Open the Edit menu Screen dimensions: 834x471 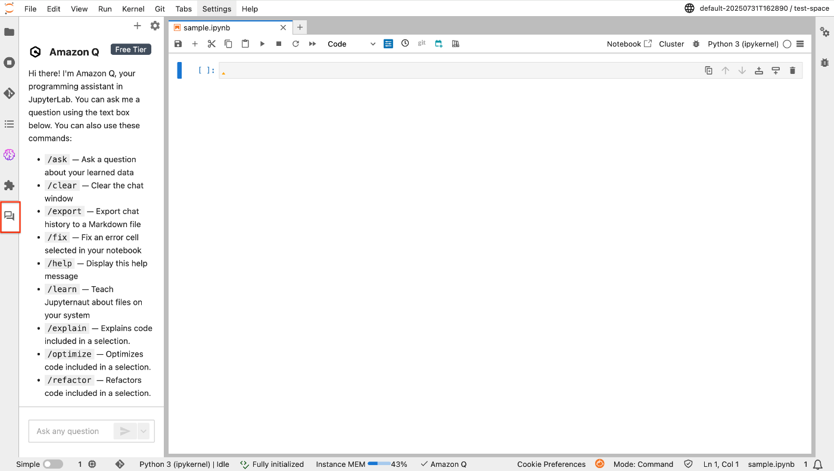click(x=54, y=9)
